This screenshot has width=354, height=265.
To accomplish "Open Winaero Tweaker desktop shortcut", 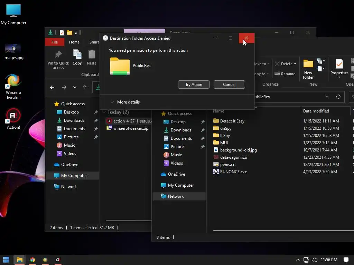I will click(x=13, y=87).
